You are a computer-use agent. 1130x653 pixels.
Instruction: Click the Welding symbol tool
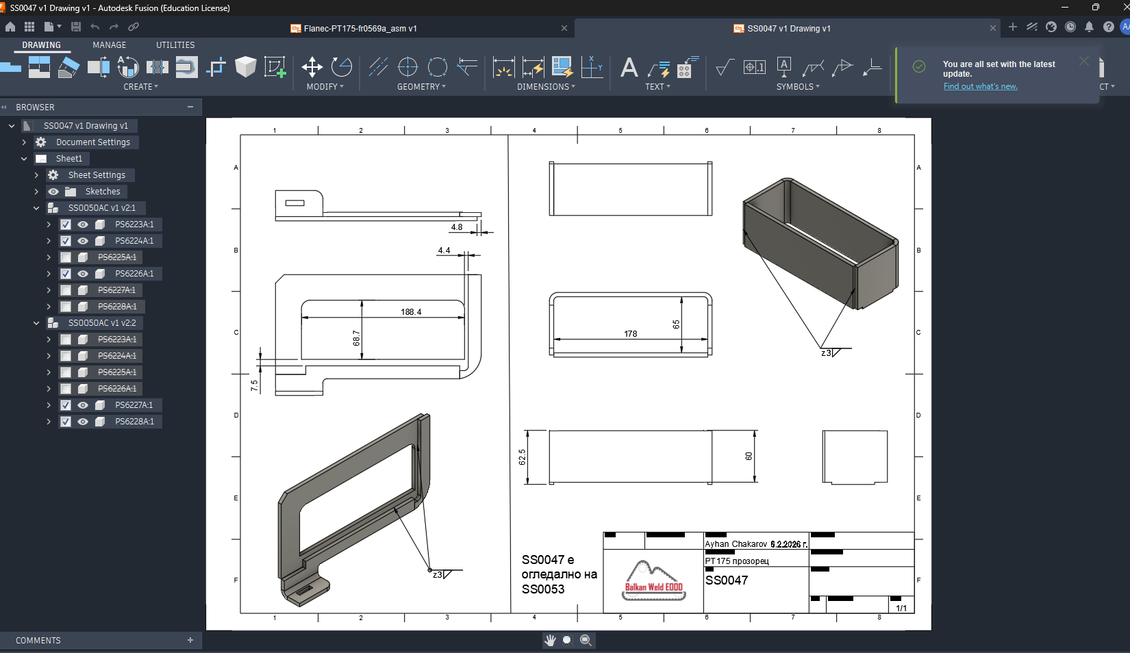point(813,67)
